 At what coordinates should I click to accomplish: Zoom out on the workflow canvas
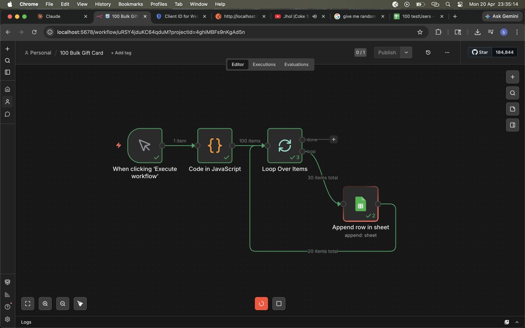click(63, 304)
